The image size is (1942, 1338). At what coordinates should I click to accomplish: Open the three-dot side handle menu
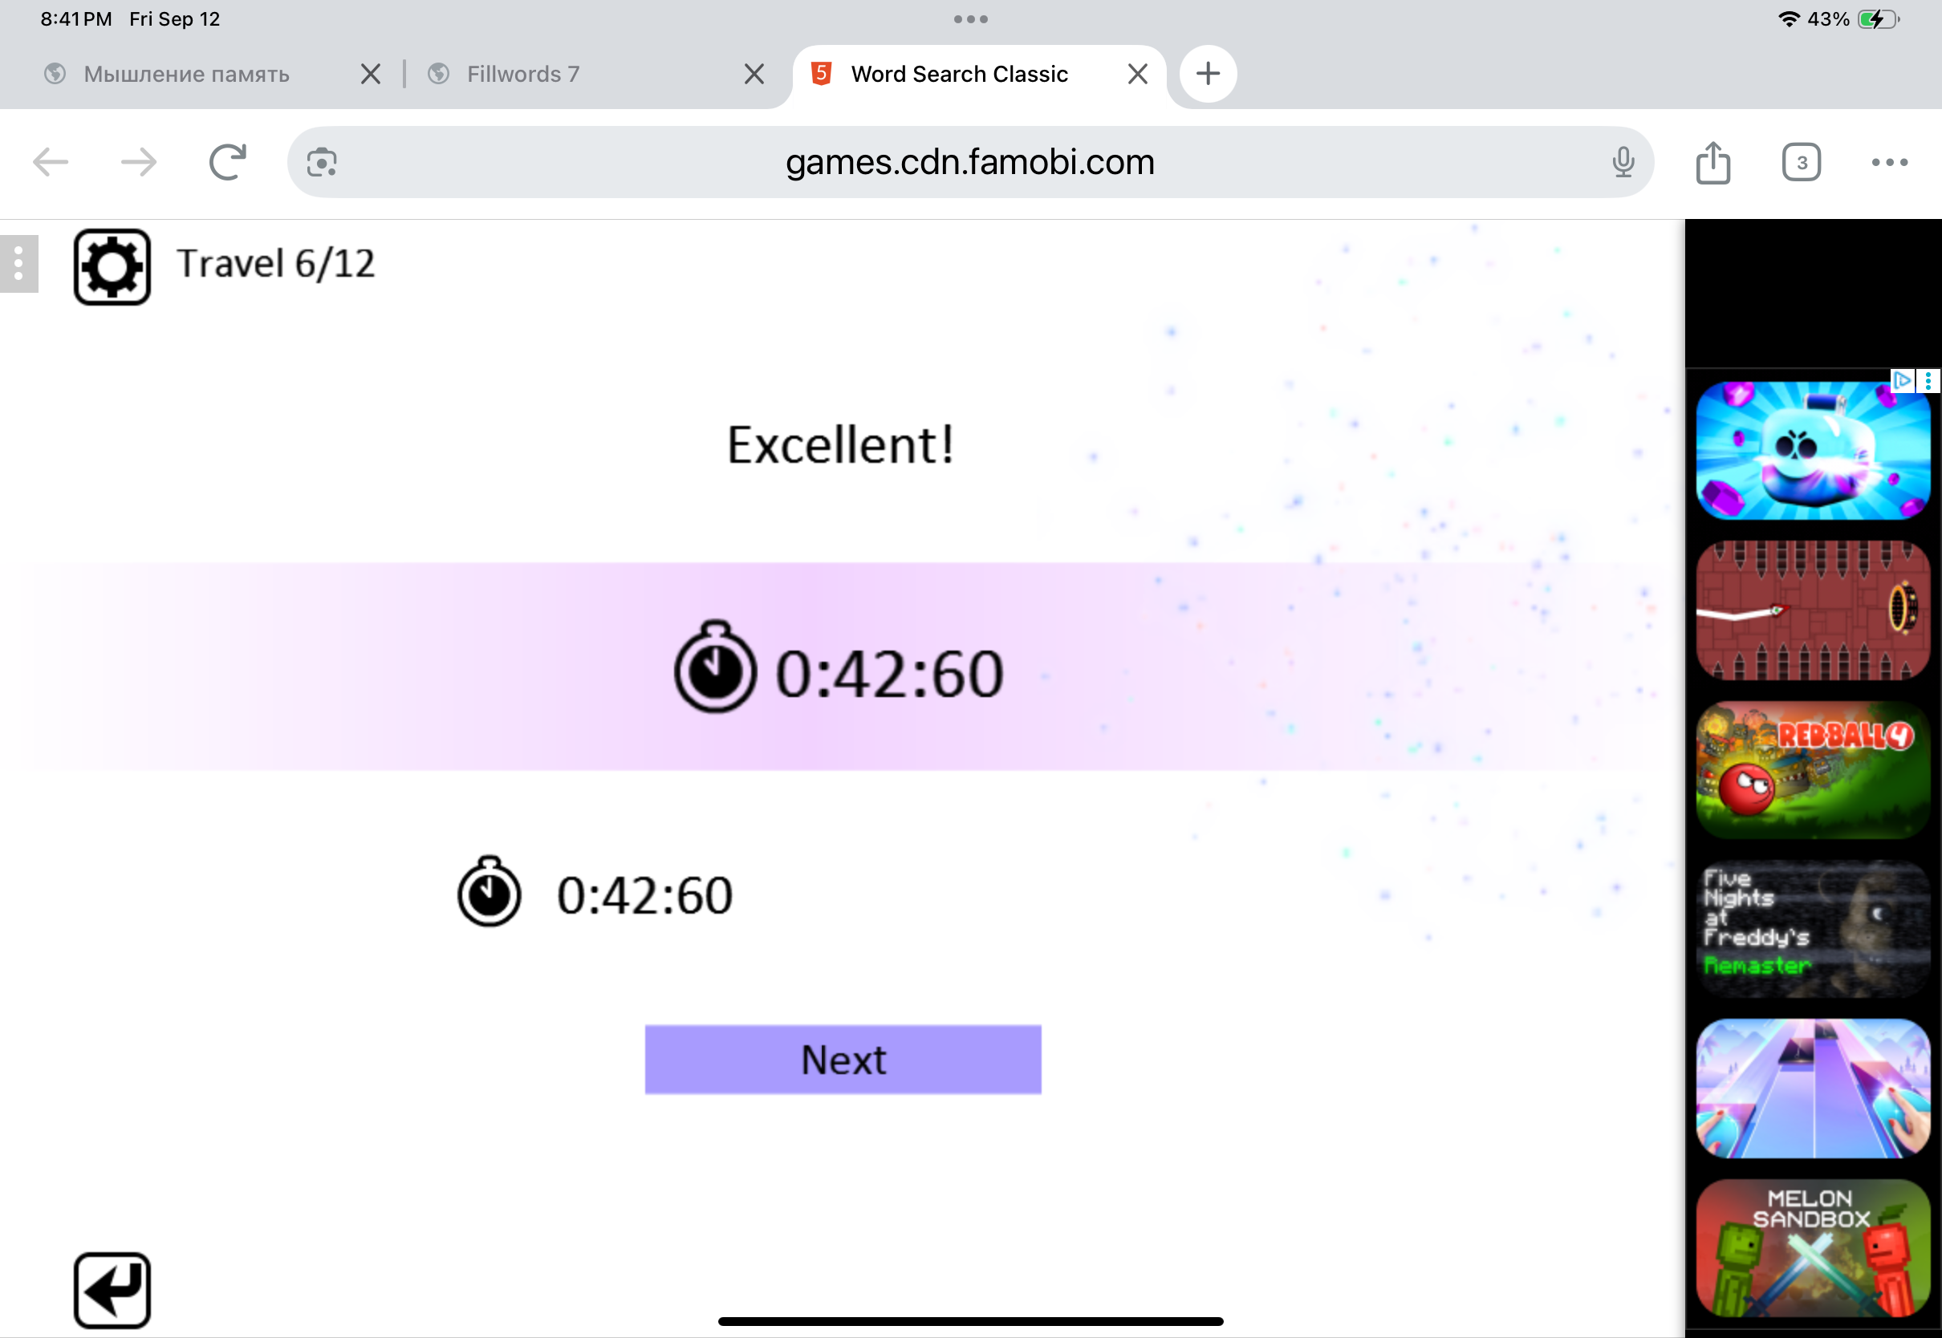coord(18,263)
